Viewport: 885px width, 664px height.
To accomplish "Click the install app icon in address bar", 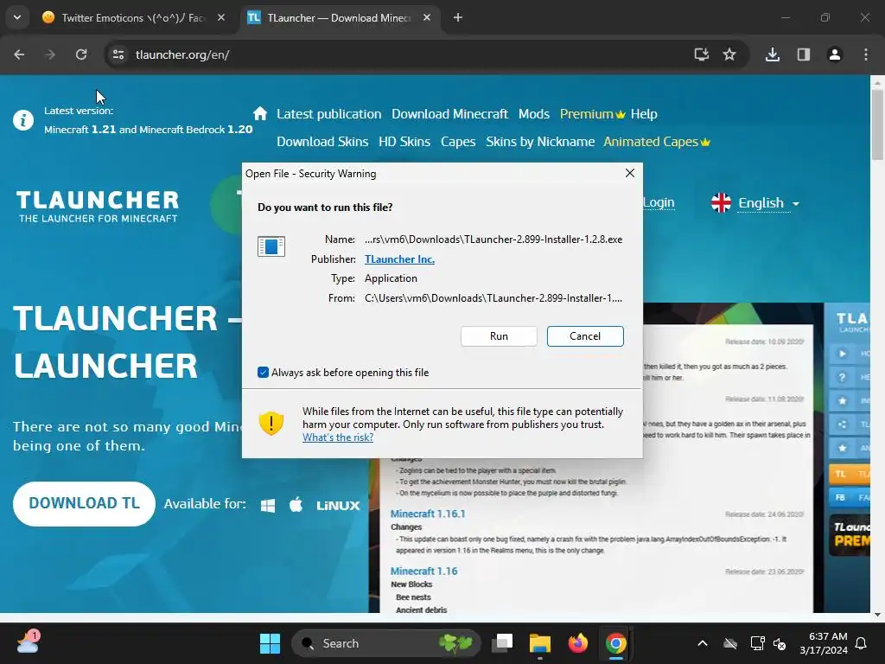I will 701,54.
